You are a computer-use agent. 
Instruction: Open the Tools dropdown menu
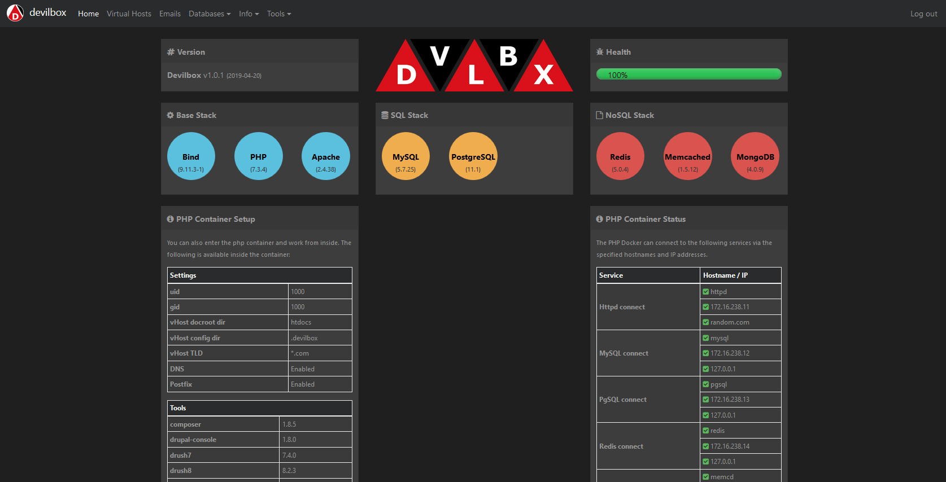279,14
